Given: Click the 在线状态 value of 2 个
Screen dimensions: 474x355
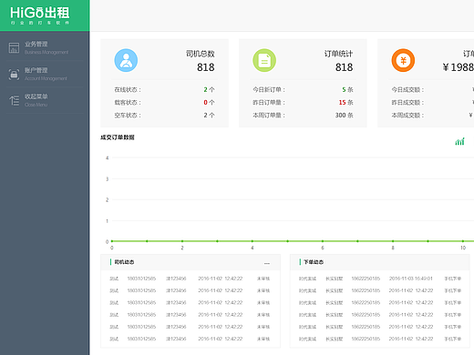Looking at the screenshot, I should pos(209,89).
